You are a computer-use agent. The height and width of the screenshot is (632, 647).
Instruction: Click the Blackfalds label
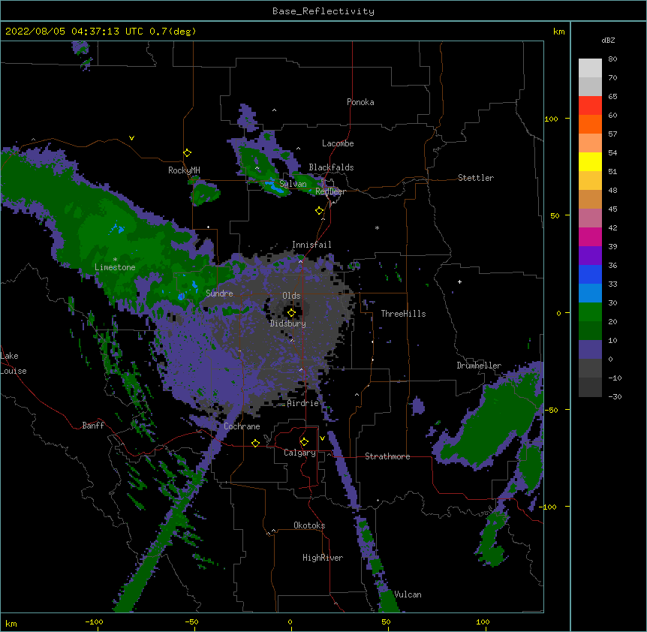coord(331,167)
